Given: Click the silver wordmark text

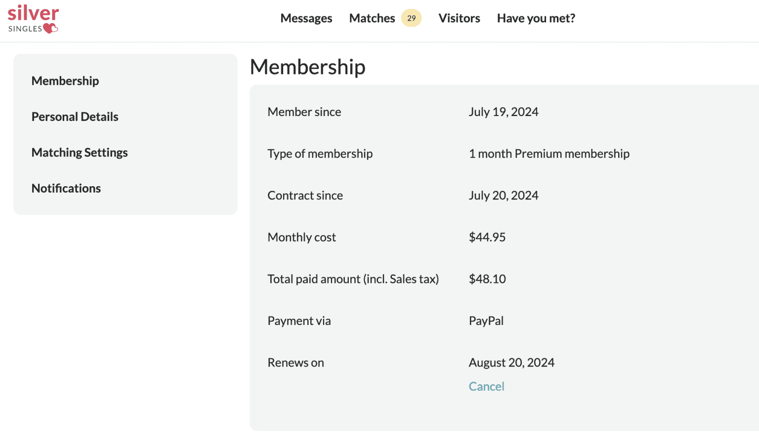Looking at the screenshot, I should pos(33,12).
